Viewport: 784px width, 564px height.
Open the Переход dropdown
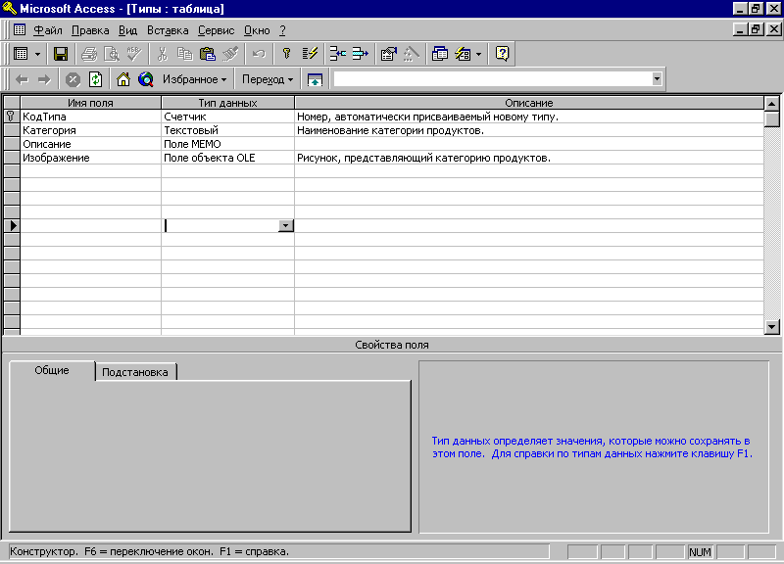coord(267,79)
